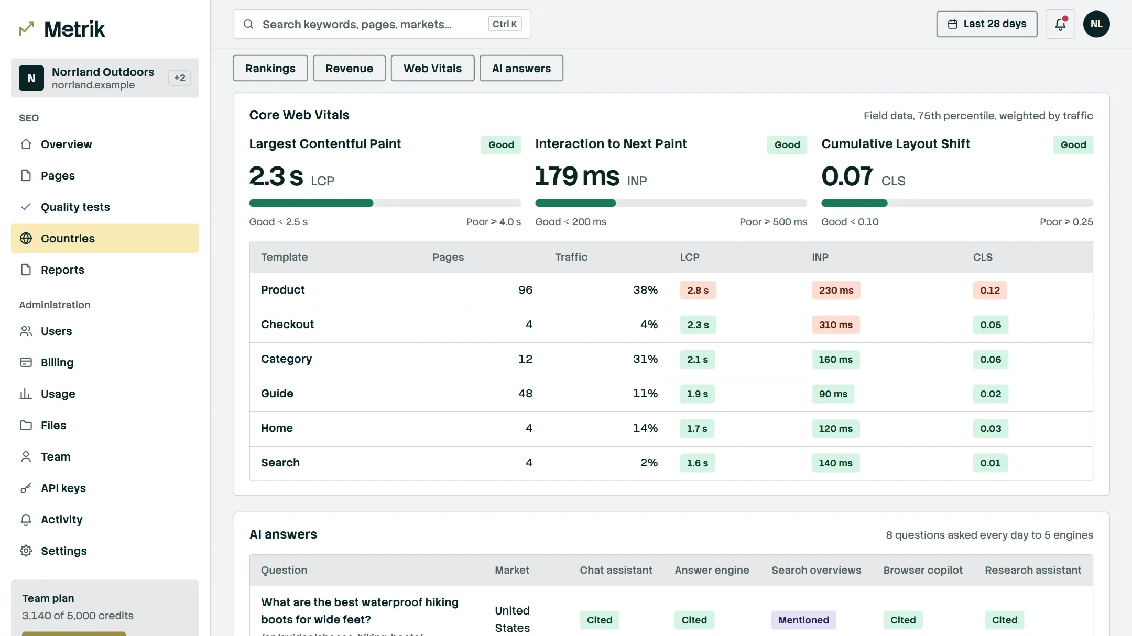The width and height of the screenshot is (1132, 636).
Task: Click the Team person icon
Action: pyautogui.click(x=26, y=456)
